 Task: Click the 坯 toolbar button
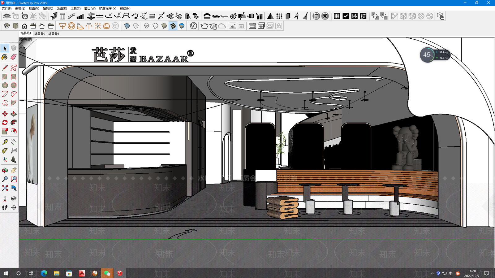[x=355, y=16]
